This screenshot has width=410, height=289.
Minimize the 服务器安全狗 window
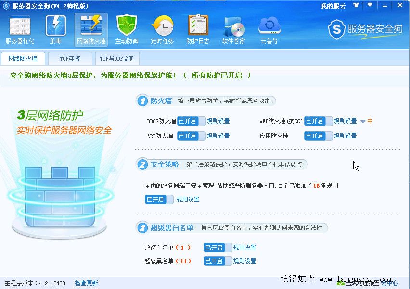[384, 5]
